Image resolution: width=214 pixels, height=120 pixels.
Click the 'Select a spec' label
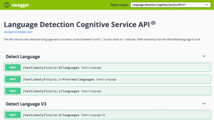(119, 5)
